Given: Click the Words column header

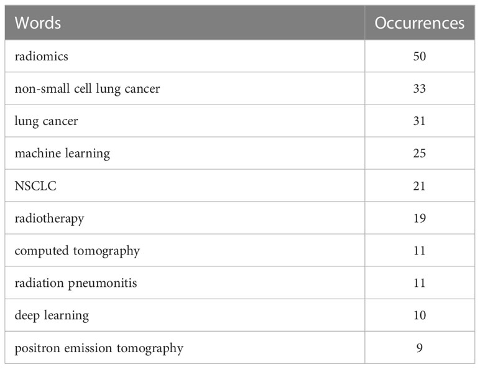Looking at the screenshot, I should click(38, 23).
